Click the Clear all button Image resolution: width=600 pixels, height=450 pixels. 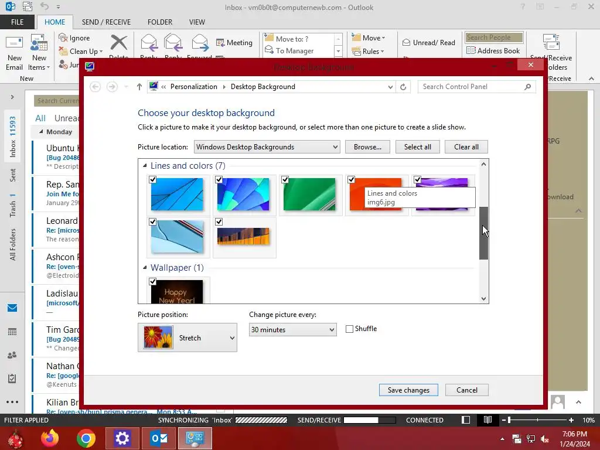(466, 147)
